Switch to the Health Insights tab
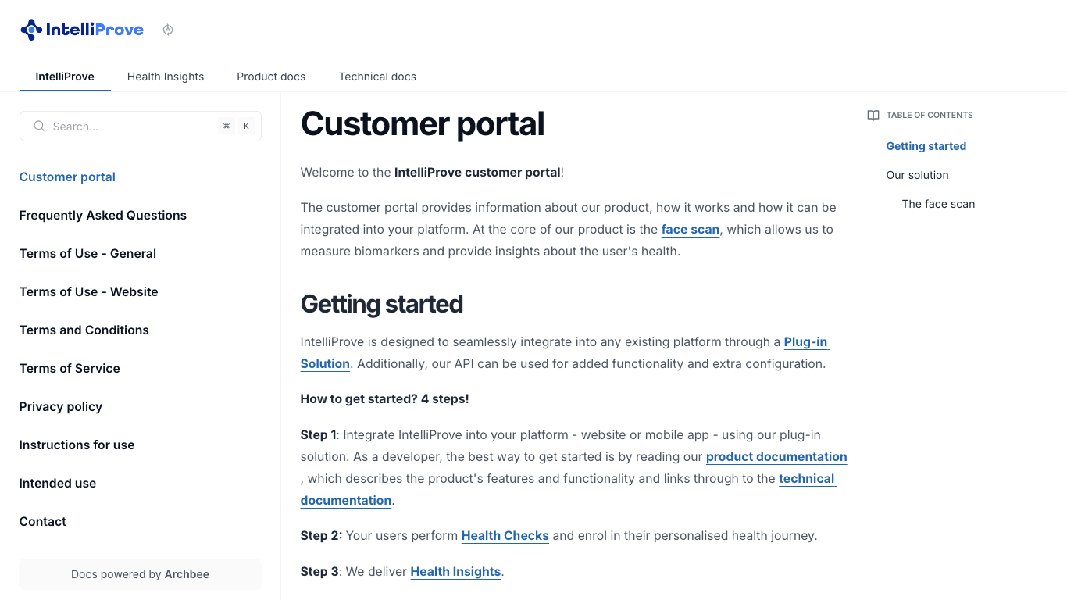 166,77
